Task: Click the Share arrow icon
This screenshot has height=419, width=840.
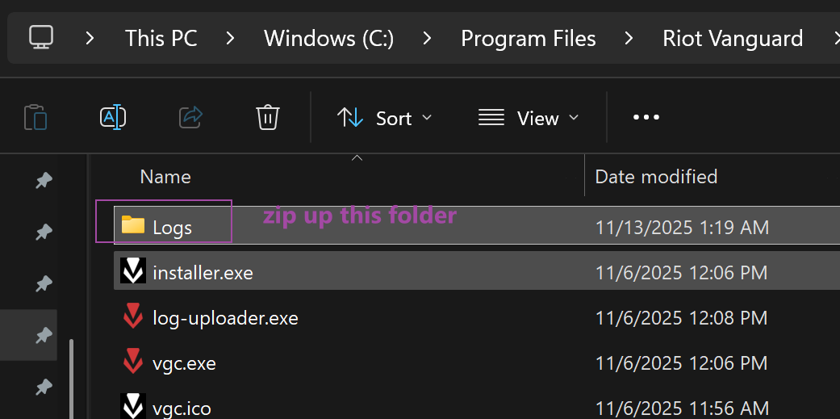Action: [190, 118]
